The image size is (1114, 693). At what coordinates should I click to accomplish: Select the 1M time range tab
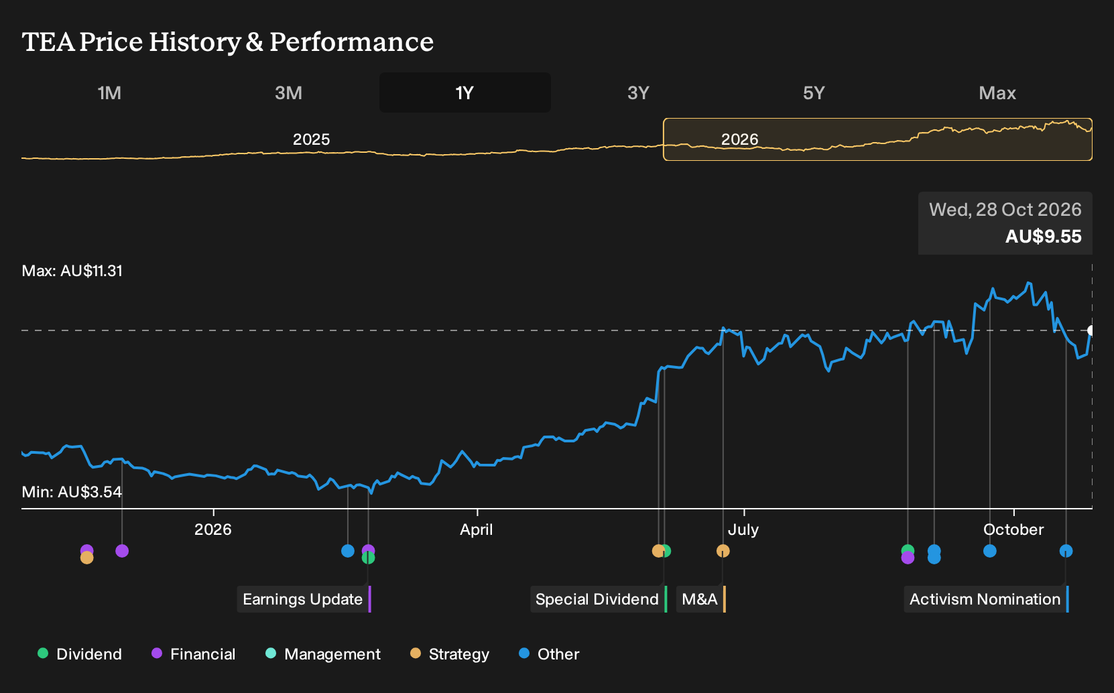[109, 92]
